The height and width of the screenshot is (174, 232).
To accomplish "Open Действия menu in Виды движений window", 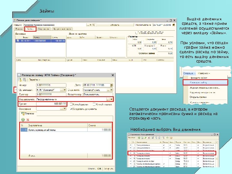I will 132,138.
